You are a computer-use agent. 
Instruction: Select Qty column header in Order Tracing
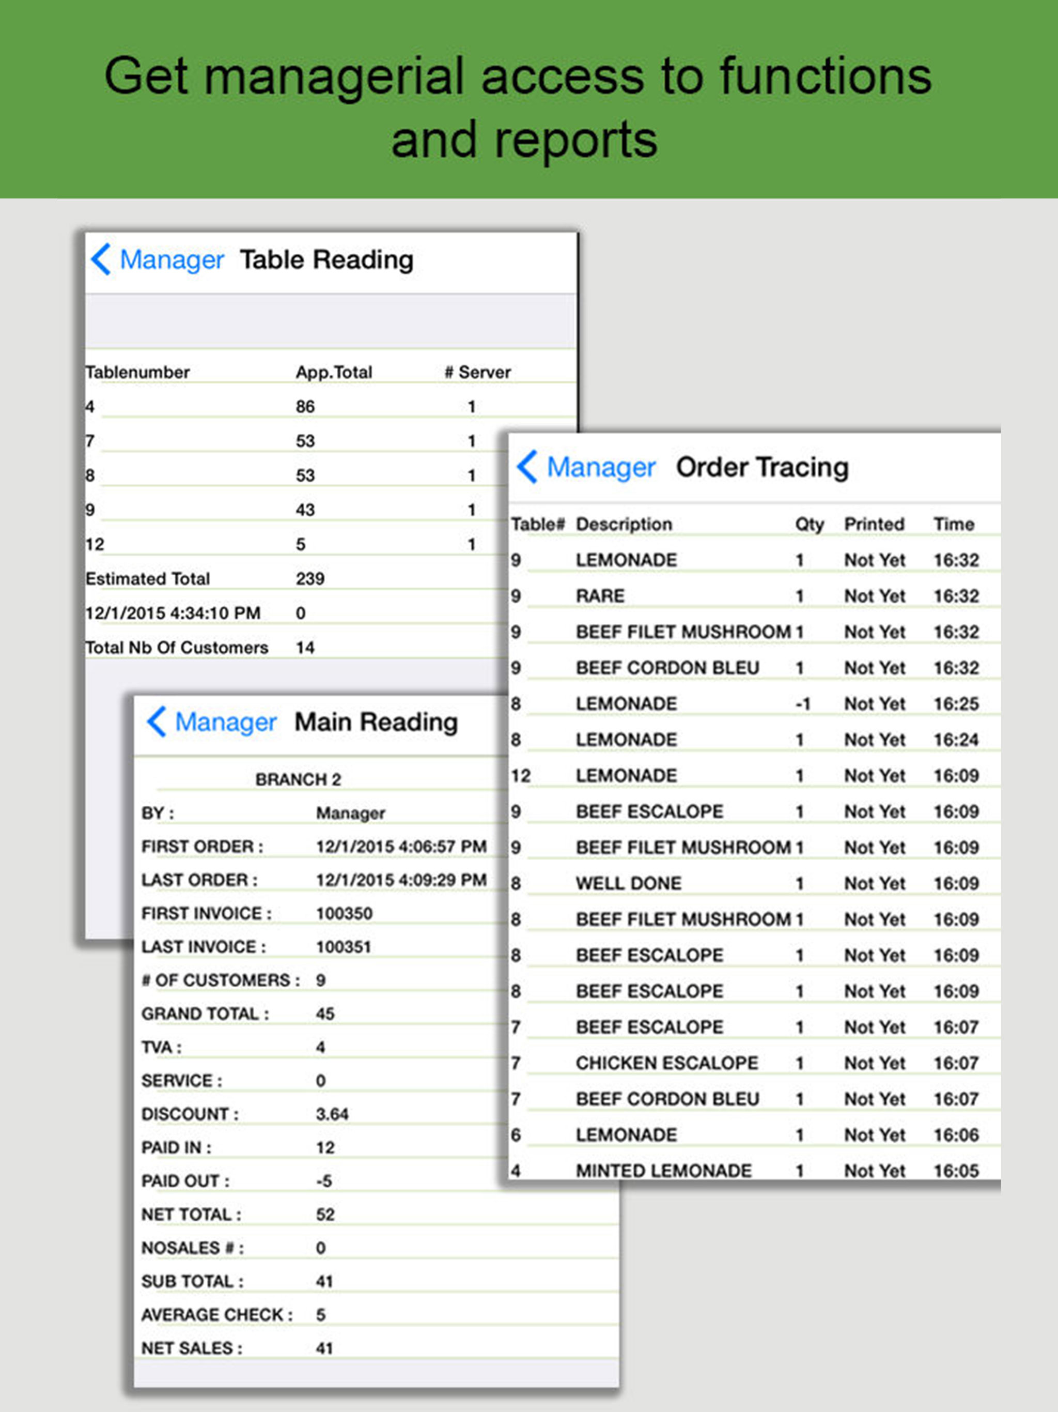[809, 525]
